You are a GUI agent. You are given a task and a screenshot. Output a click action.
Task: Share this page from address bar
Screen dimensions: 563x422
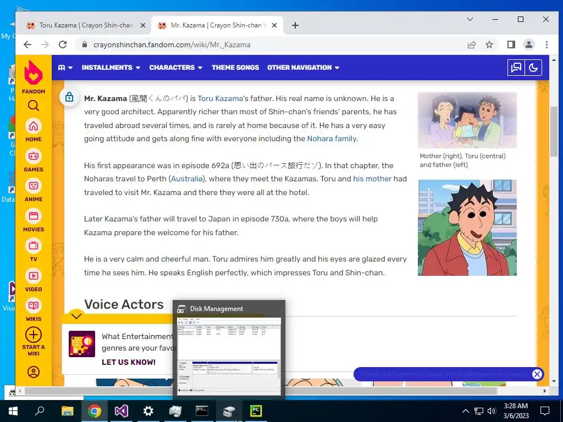pyautogui.click(x=472, y=45)
